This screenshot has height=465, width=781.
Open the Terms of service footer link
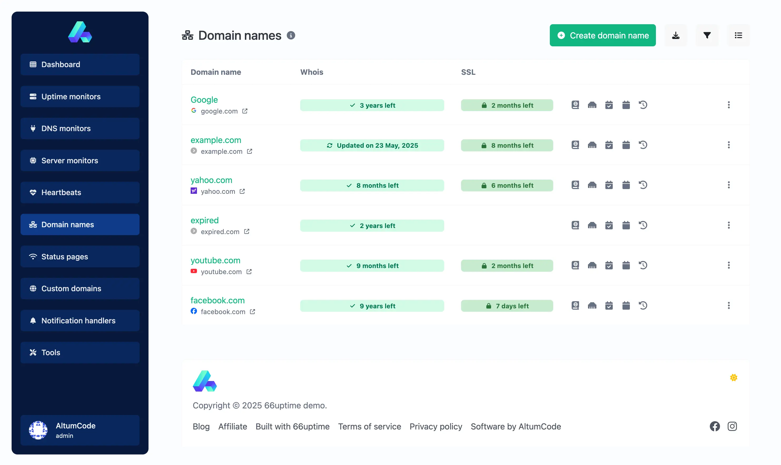click(369, 427)
